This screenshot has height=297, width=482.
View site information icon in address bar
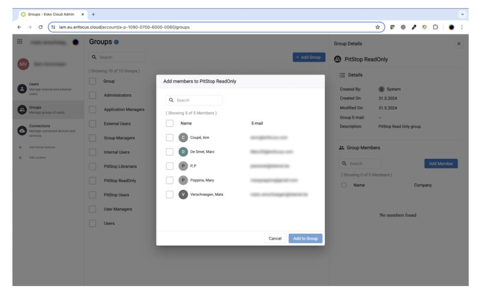(53, 27)
